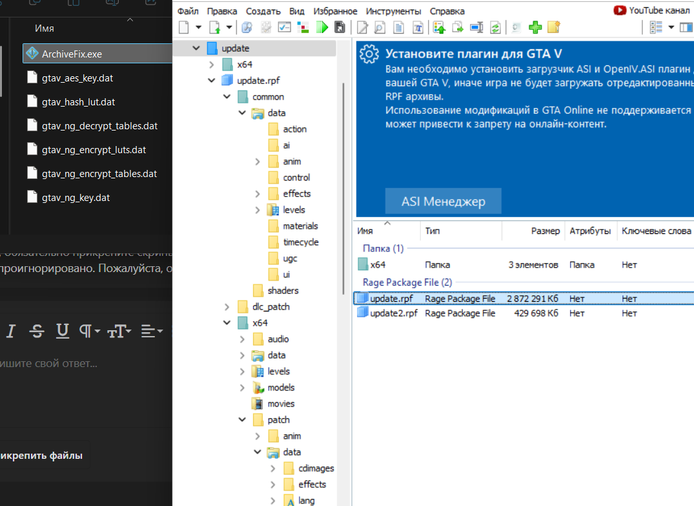Open the Инструменты menu
This screenshot has height=506, width=694.
tap(393, 11)
